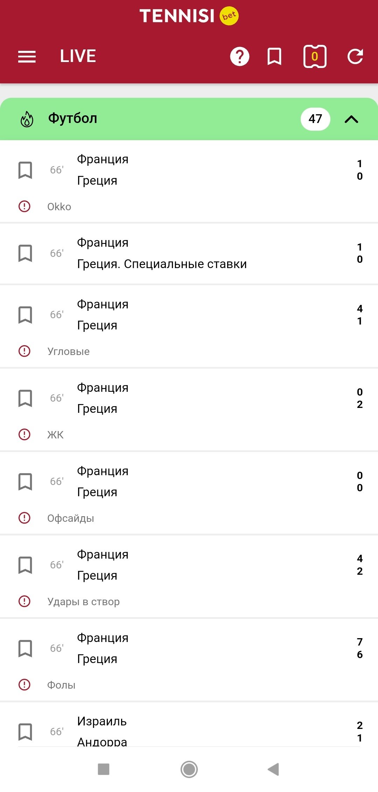This screenshot has height=792, width=378.
Task: Tap the fire icon beside Футбол
Action: point(27,119)
